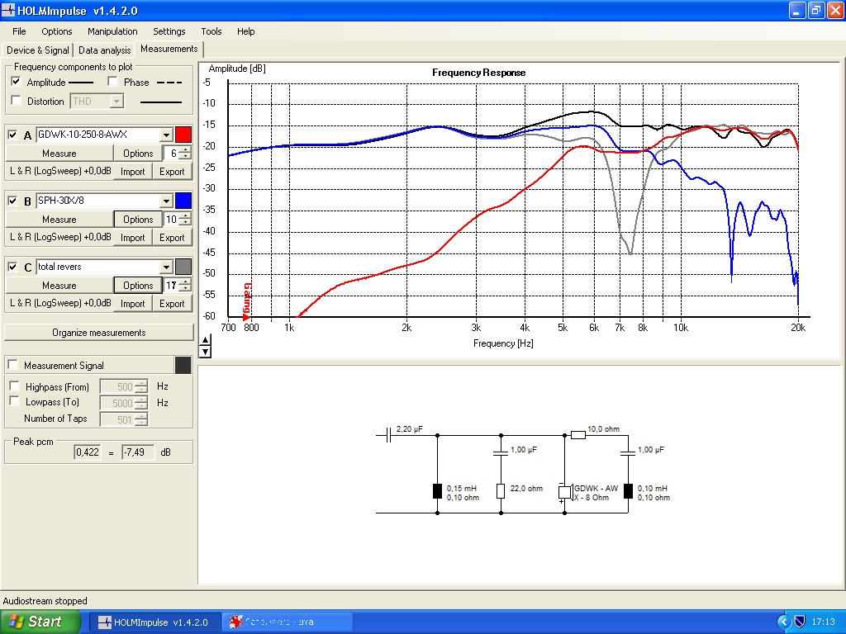
Task: Open the second taskbar application with red icon
Action: [288, 622]
